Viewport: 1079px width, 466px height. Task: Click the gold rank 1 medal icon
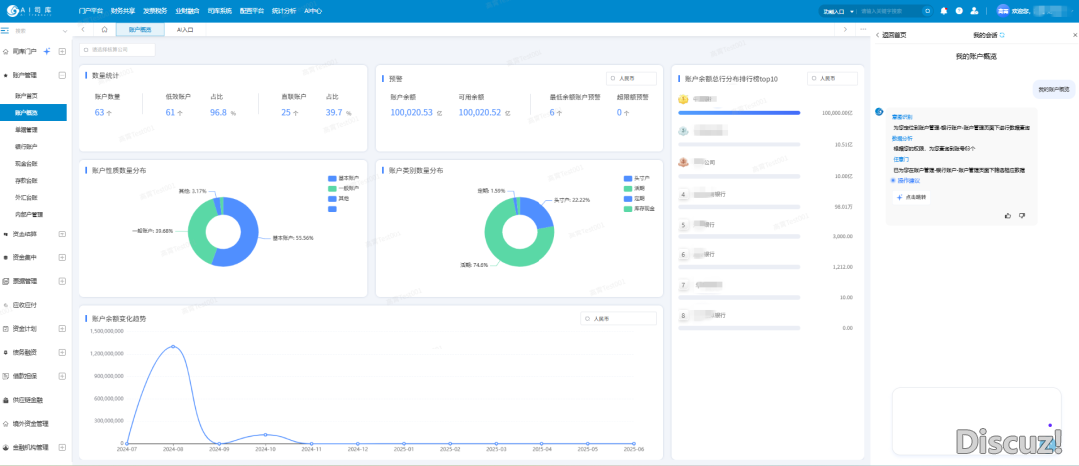[x=683, y=100]
